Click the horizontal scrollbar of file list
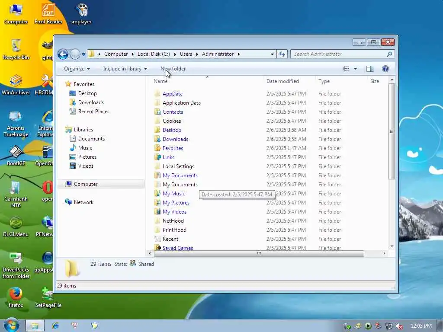This screenshot has height=332, width=443. point(259,253)
